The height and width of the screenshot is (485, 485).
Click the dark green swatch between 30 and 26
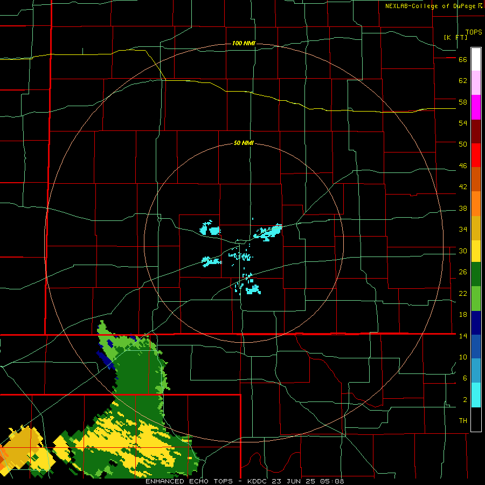[476, 274]
